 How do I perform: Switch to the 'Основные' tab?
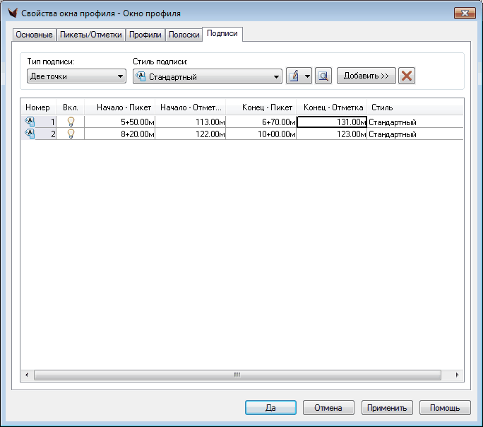[34, 35]
